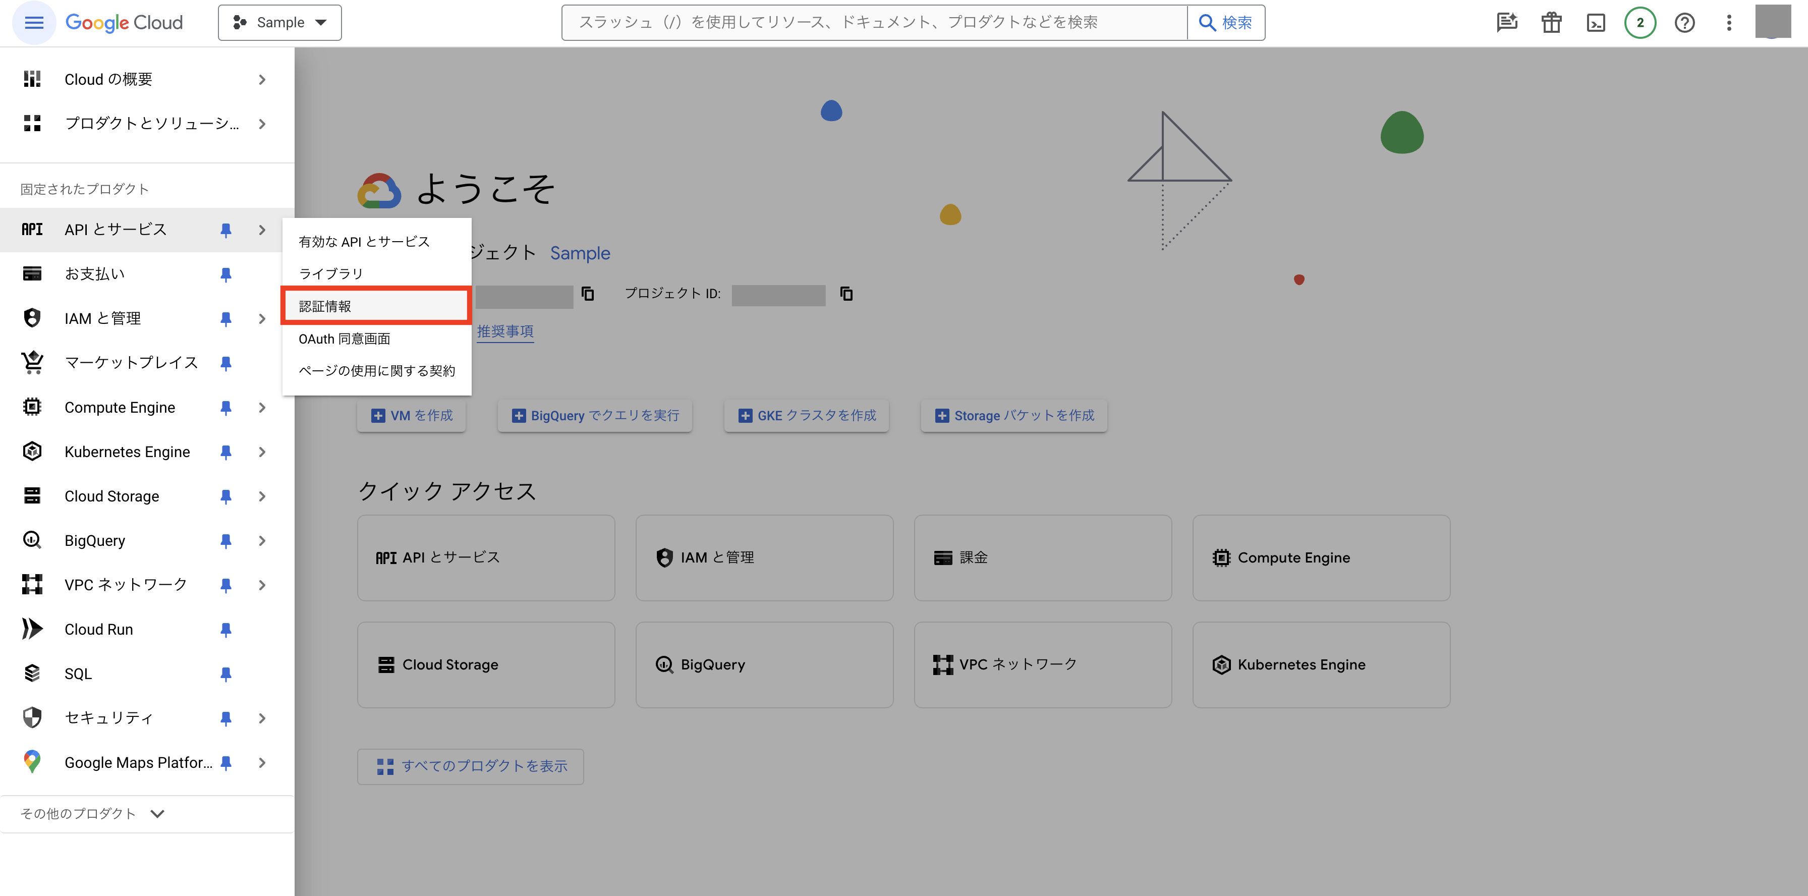Copy the project ID
Screen dimensions: 1808x896
(x=846, y=294)
